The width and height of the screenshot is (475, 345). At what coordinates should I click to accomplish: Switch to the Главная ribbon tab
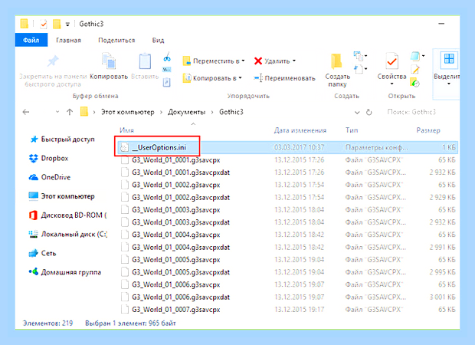(x=68, y=41)
